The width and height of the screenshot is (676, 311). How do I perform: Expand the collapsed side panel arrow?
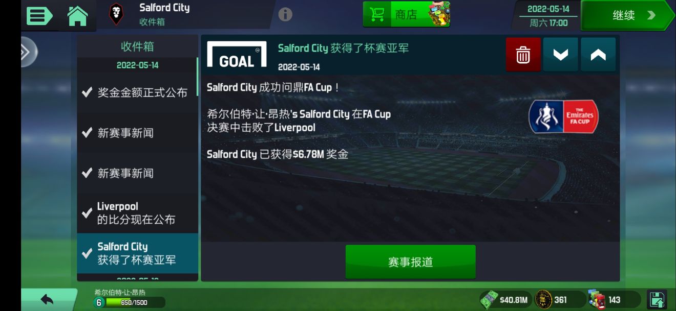click(28, 52)
